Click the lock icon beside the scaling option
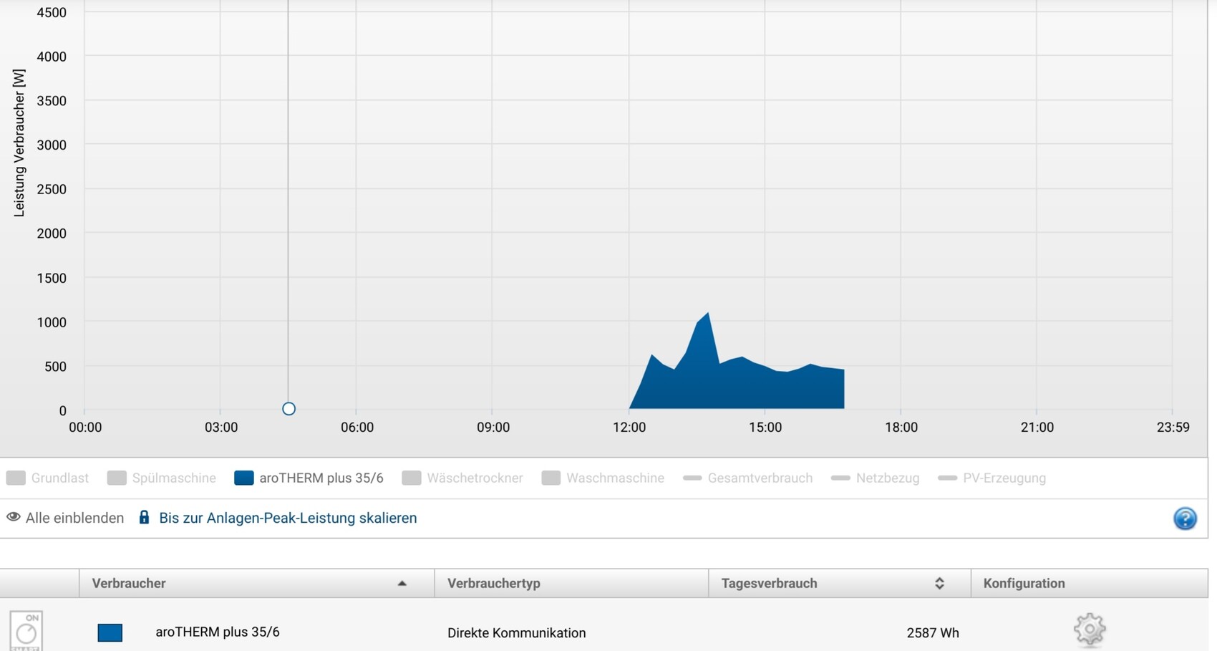This screenshot has height=651, width=1217. click(144, 518)
